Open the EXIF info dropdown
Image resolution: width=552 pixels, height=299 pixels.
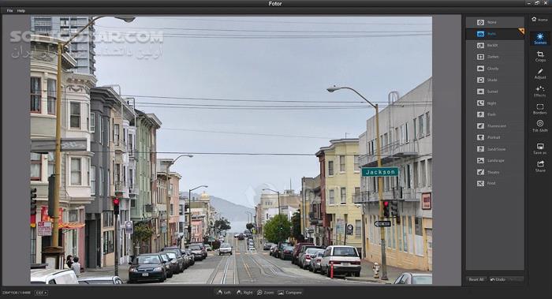pyautogui.click(x=42, y=293)
